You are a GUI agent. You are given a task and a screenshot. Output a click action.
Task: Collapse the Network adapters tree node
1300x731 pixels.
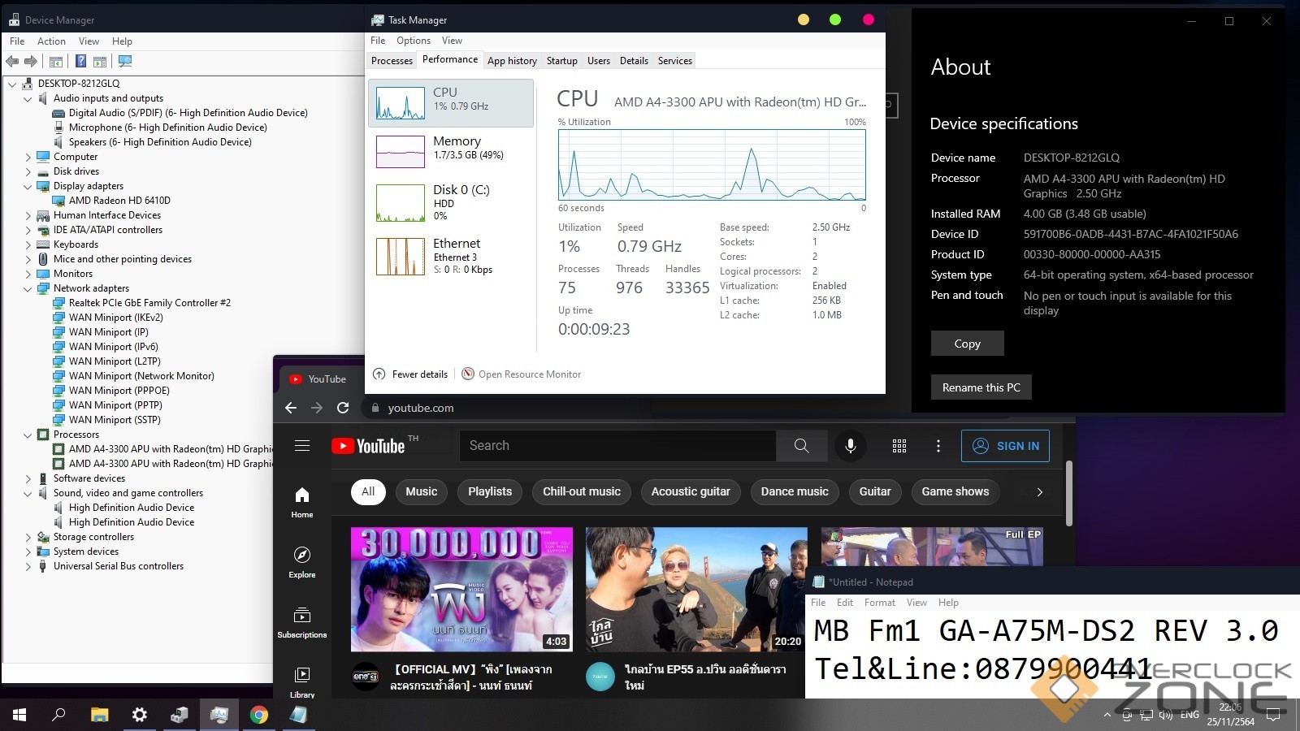[28, 288]
